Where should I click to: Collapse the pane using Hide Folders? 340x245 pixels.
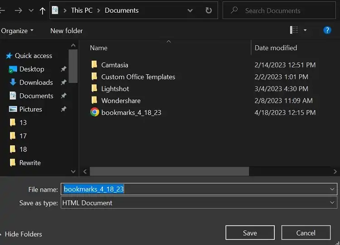pyautogui.click(x=23, y=234)
